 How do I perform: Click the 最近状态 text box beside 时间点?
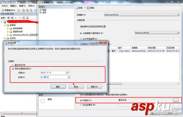[145, 100]
